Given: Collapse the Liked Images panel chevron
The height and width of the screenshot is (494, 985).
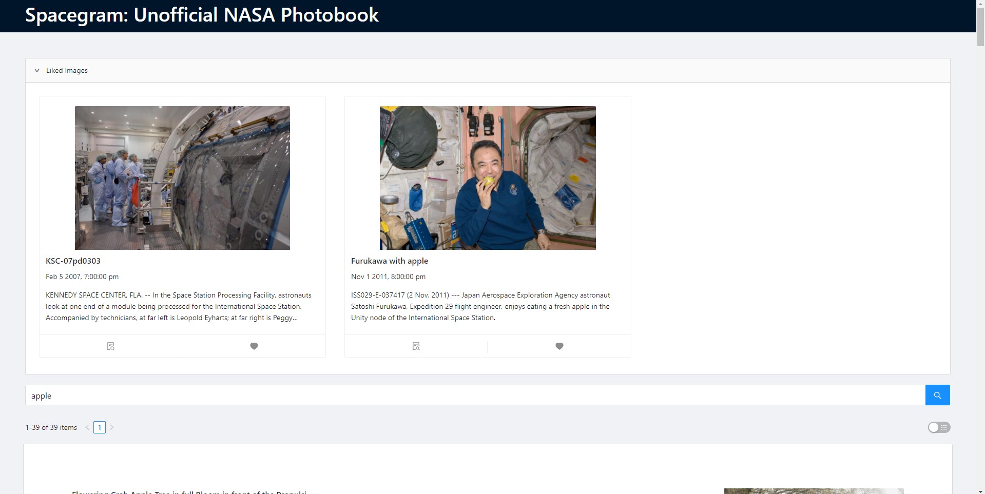Looking at the screenshot, I should (37, 70).
